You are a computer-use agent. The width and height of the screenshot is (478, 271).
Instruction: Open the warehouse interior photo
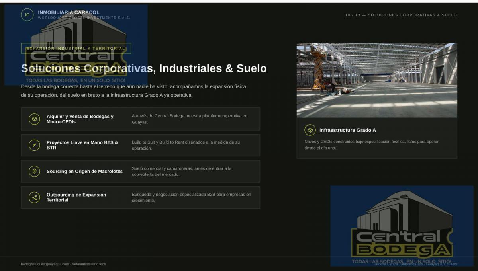click(377, 80)
